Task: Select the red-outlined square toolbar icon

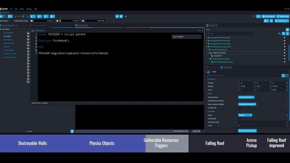Action: click(x=19, y=16)
